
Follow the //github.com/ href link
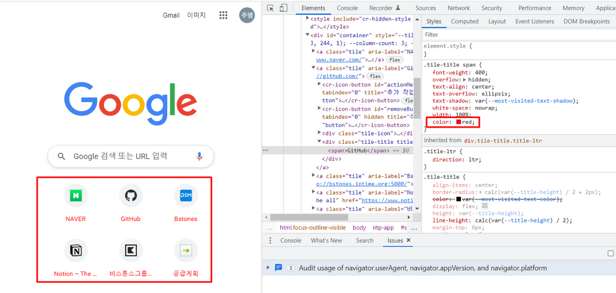point(337,76)
